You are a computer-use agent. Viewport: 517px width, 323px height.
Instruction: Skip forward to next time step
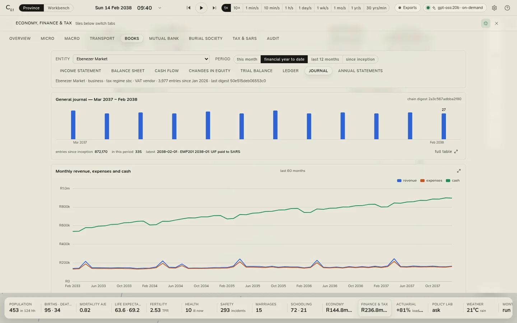pyautogui.click(x=214, y=8)
